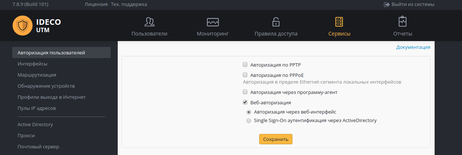The height and width of the screenshot is (155, 462).
Task: Open Мониторинг via the graph icon
Action: pos(213,22)
